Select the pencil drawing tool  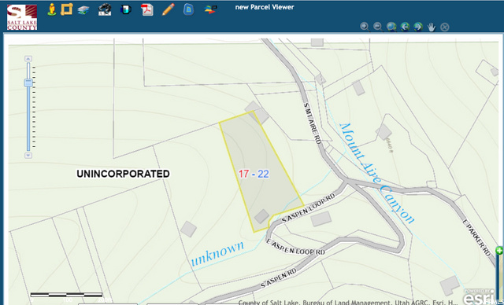(x=168, y=9)
